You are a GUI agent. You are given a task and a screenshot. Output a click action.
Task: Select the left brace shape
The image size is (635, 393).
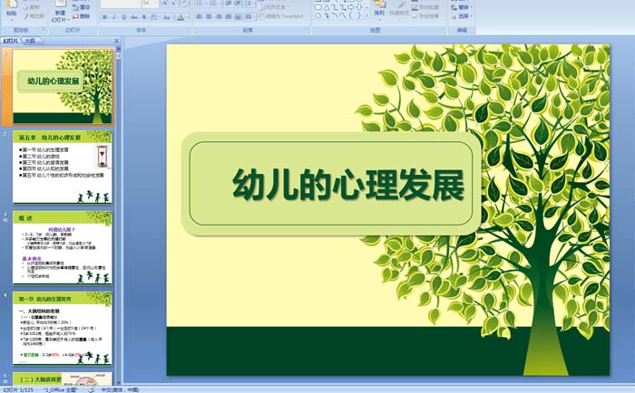click(x=351, y=15)
